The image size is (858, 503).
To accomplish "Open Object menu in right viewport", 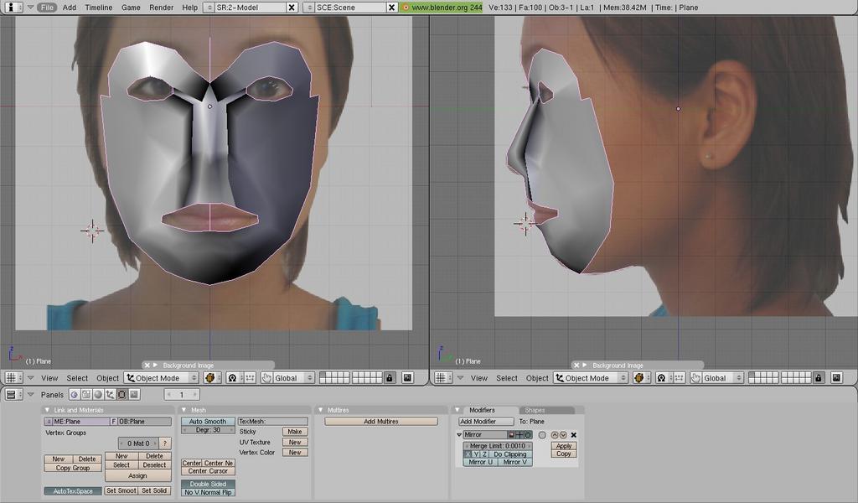I will point(537,378).
